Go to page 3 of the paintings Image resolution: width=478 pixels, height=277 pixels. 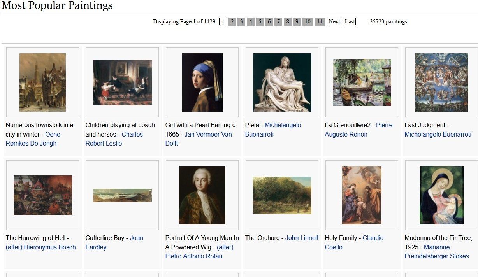[241, 21]
